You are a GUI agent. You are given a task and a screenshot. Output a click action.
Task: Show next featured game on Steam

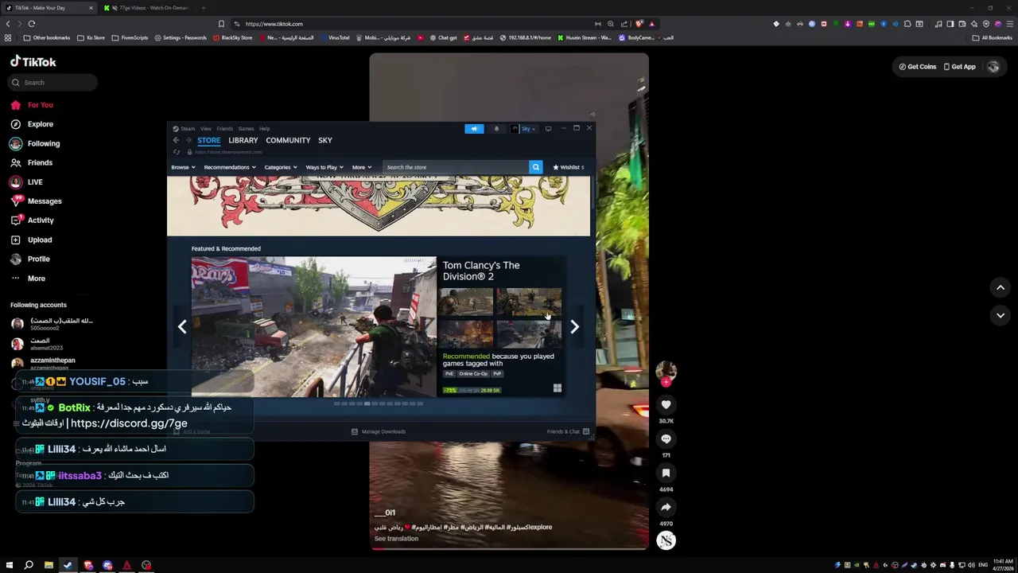pyautogui.click(x=574, y=326)
